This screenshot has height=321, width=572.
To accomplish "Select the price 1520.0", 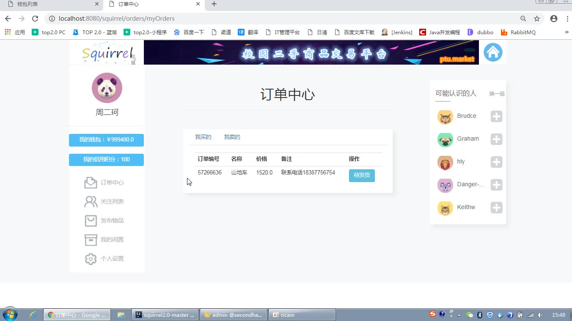I will tap(264, 173).
